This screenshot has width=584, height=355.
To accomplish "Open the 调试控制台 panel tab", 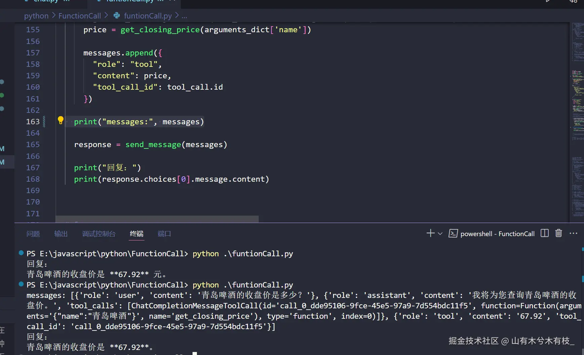I will tap(99, 234).
